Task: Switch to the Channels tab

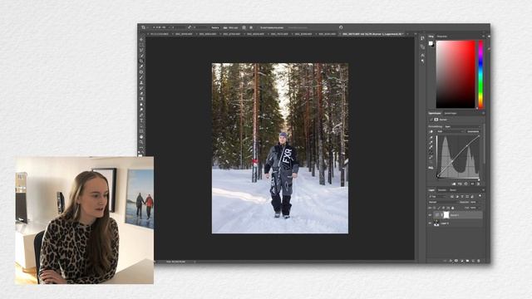Action: click(442, 190)
